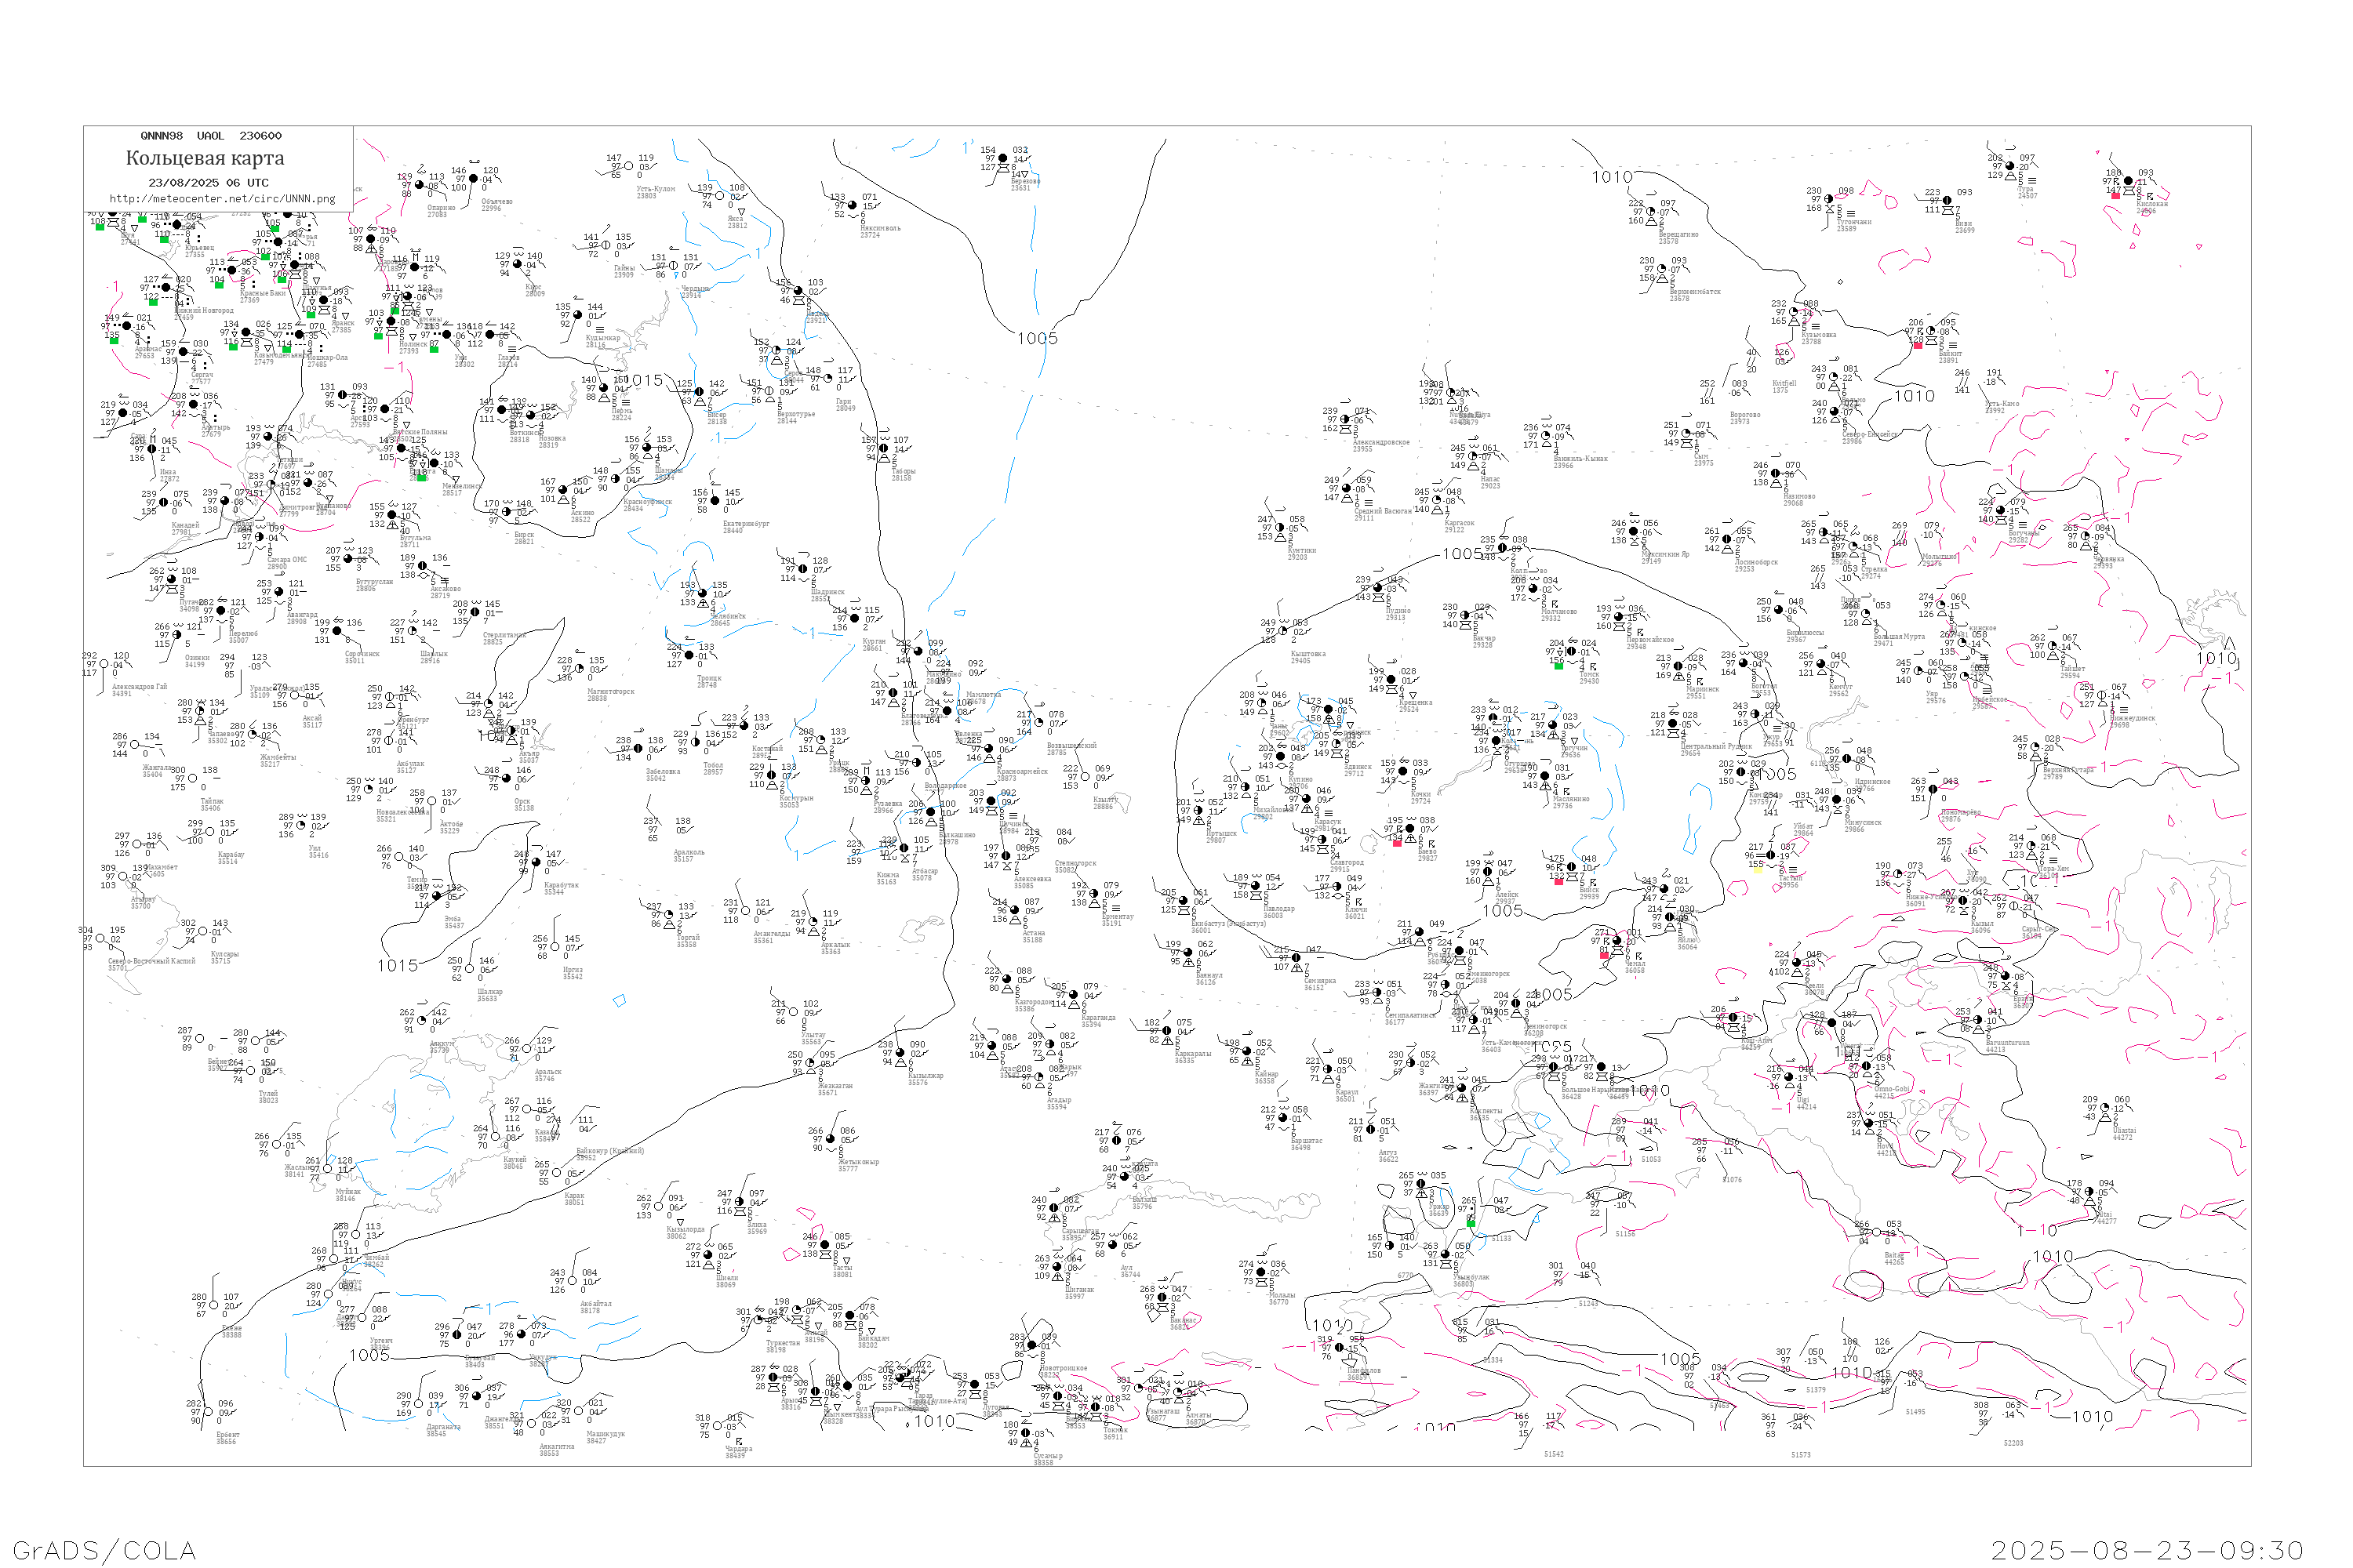
Task: Click the Томск station cloud-cover circle
Action: (x=1572, y=652)
